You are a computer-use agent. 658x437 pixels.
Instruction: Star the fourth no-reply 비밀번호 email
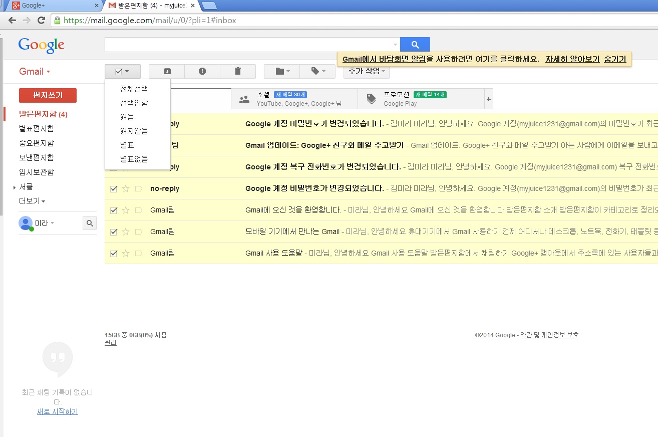click(x=126, y=188)
